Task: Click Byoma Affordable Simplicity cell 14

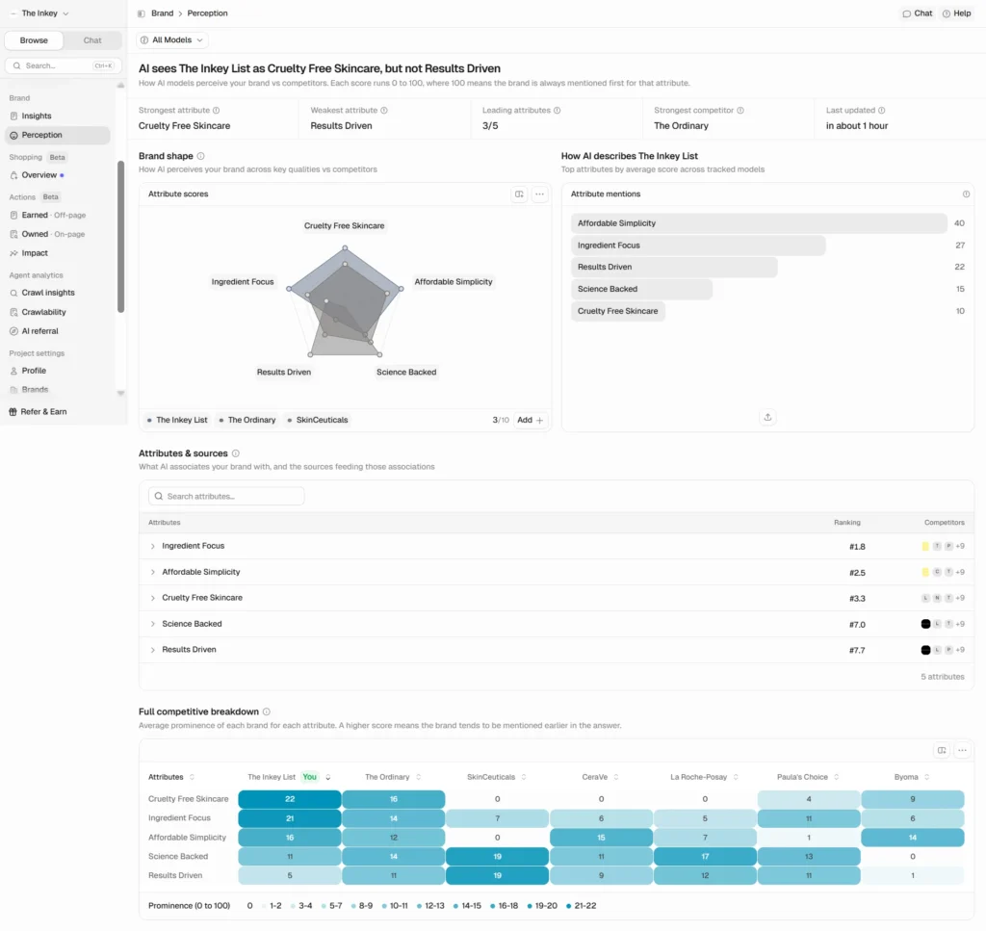Action: tap(913, 838)
